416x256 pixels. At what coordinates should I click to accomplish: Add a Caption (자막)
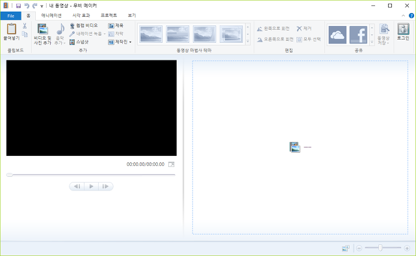(x=116, y=34)
